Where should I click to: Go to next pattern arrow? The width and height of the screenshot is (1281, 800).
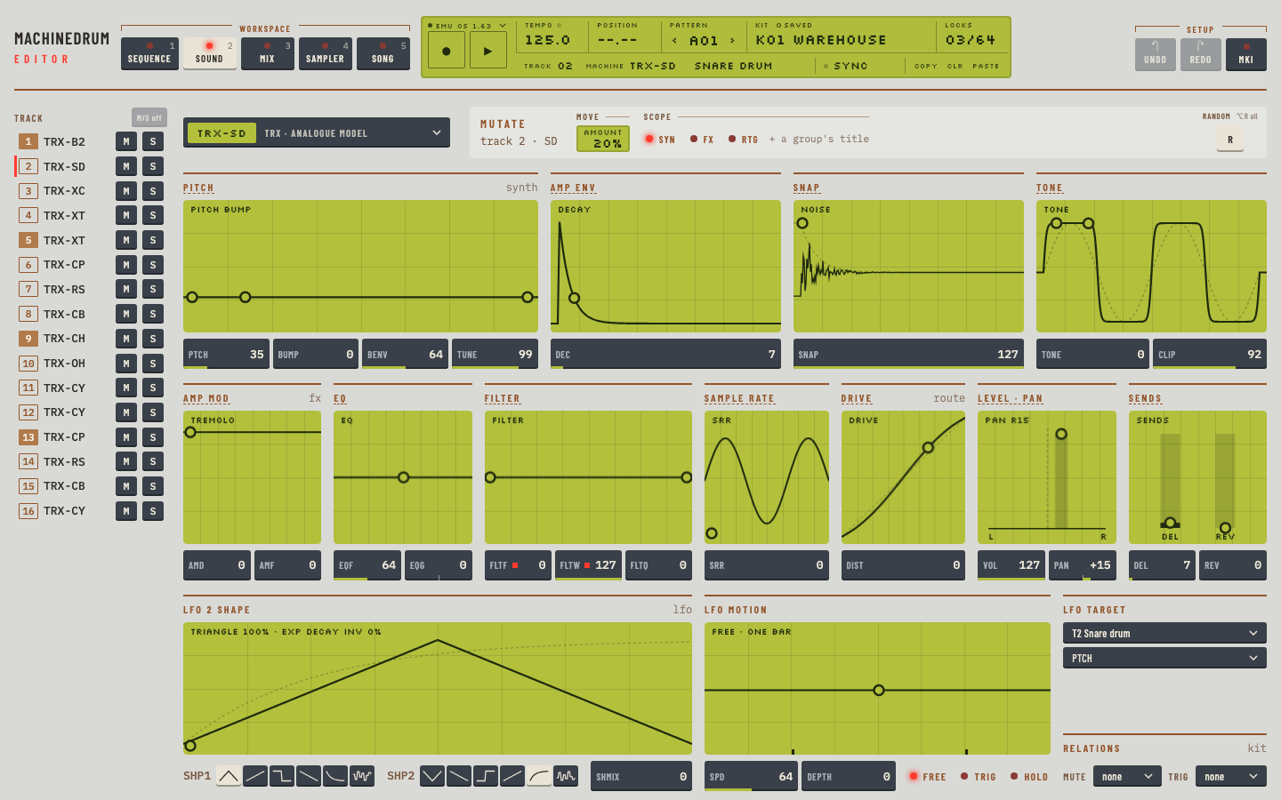point(732,41)
